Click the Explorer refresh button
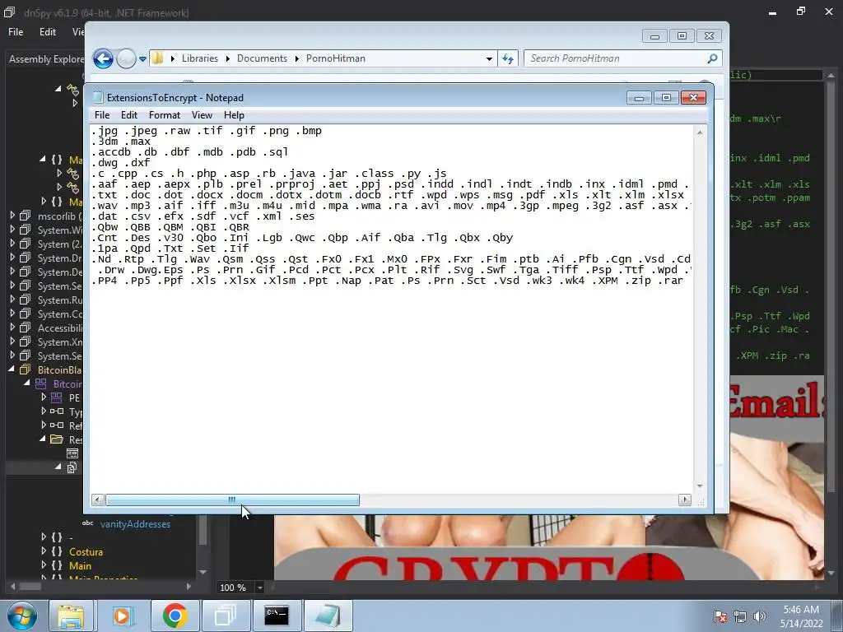Screen dimensions: 843x632 (x=507, y=58)
